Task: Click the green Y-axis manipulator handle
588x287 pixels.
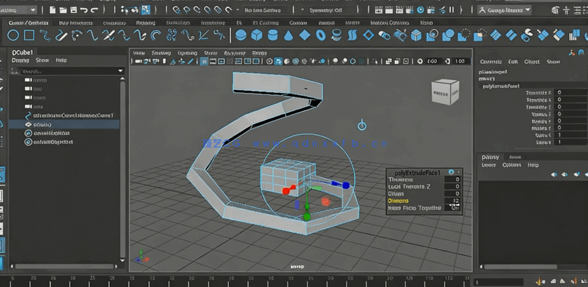Action: click(x=307, y=216)
